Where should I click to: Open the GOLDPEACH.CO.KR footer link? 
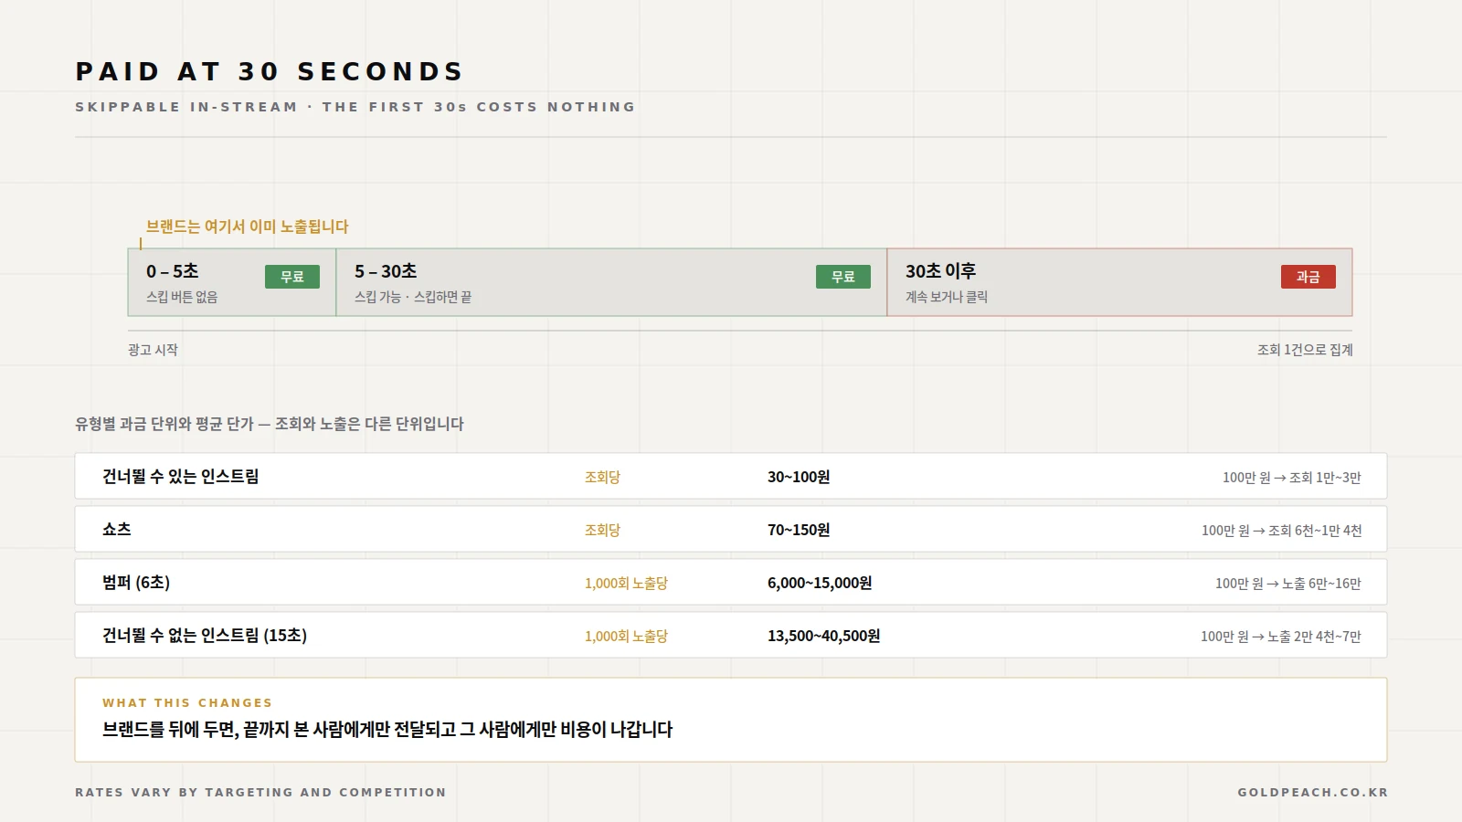pyautogui.click(x=1312, y=792)
